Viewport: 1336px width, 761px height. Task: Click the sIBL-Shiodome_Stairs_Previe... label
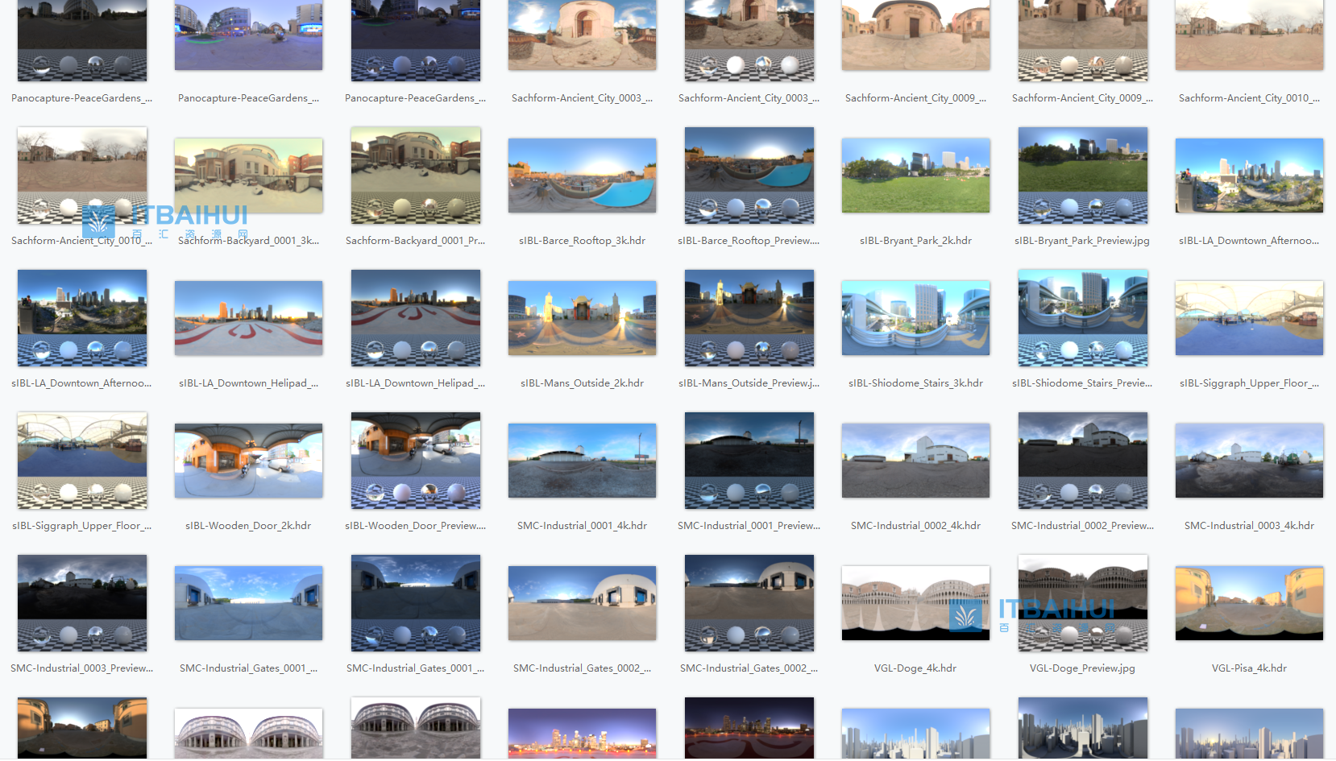coord(1082,383)
